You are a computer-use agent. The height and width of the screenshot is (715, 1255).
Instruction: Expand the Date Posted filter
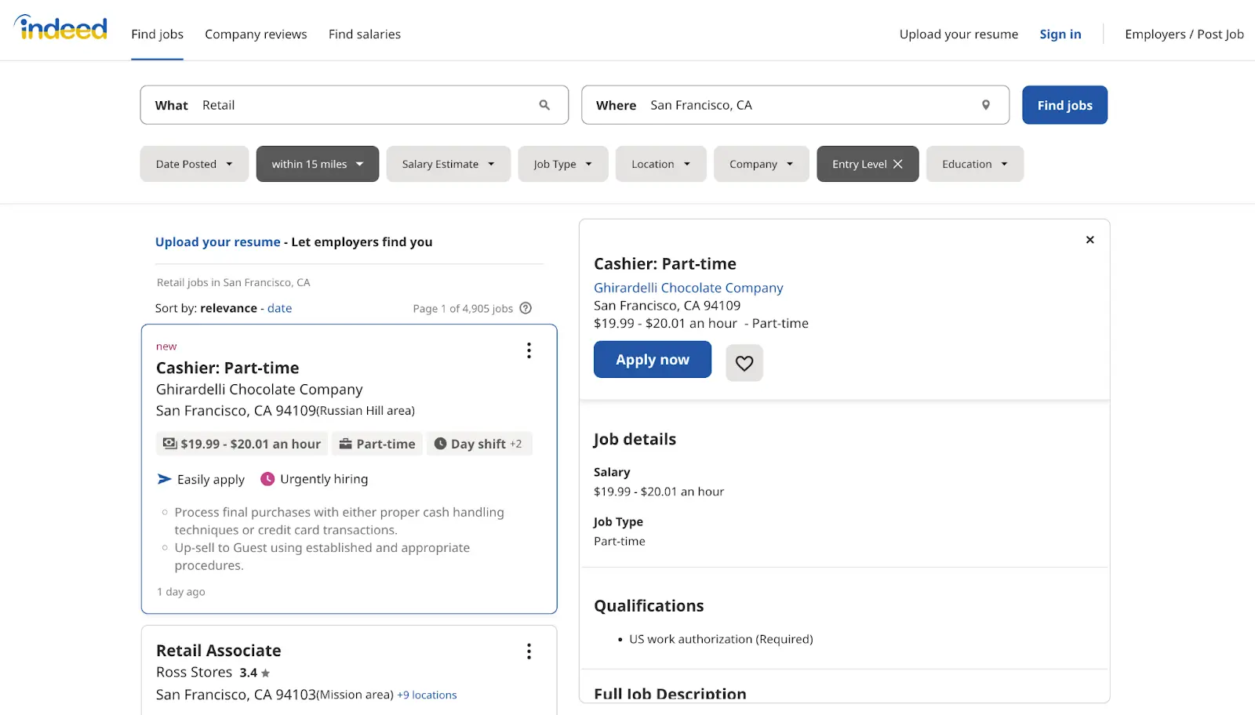[x=194, y=164]
